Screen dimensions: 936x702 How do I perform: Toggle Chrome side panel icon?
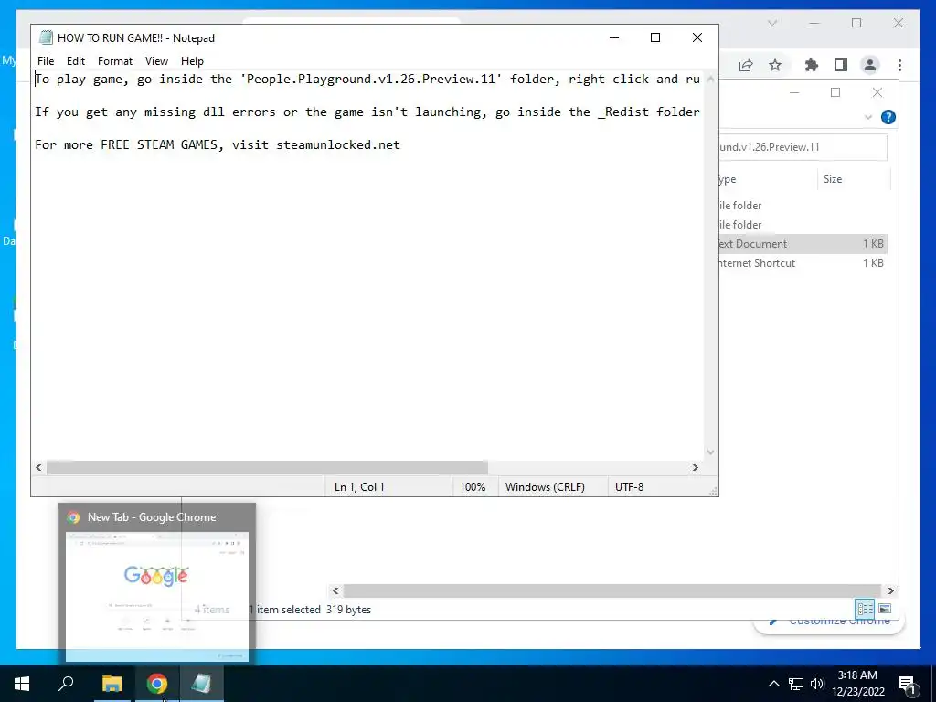coord(841,65)
